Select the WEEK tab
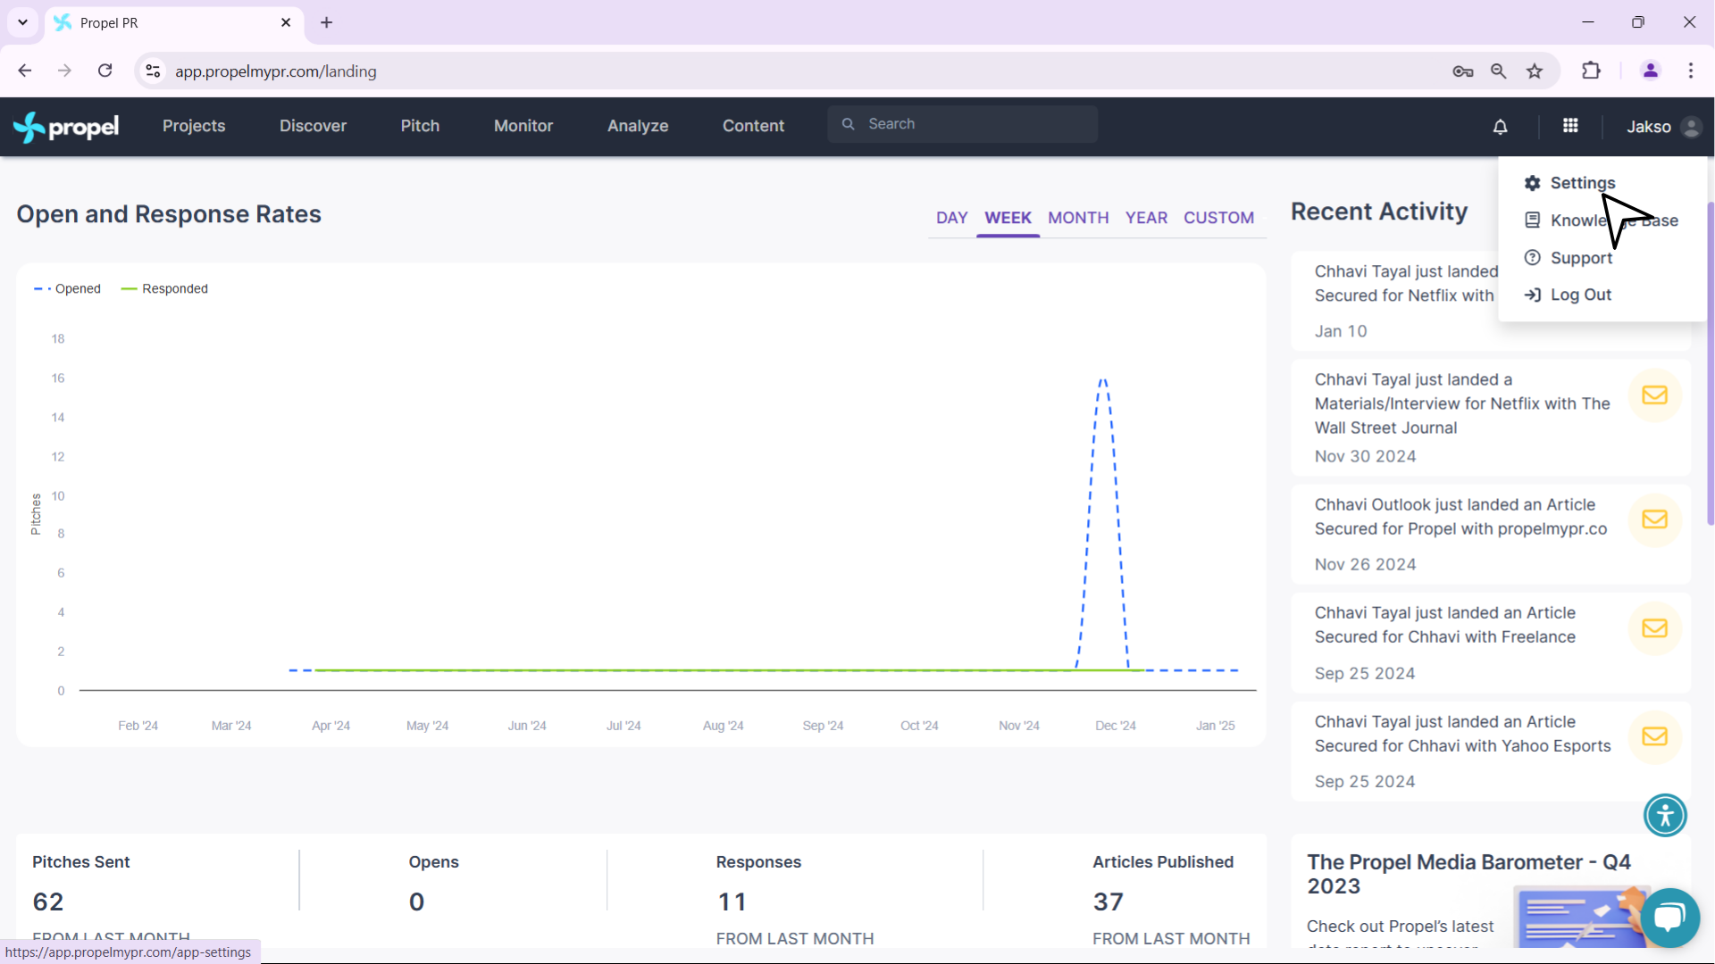 (1008, 218)
